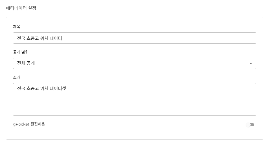Toggle the gPocket 편집허용 switch
Viewport: 267px width, 143px height.
250,125
